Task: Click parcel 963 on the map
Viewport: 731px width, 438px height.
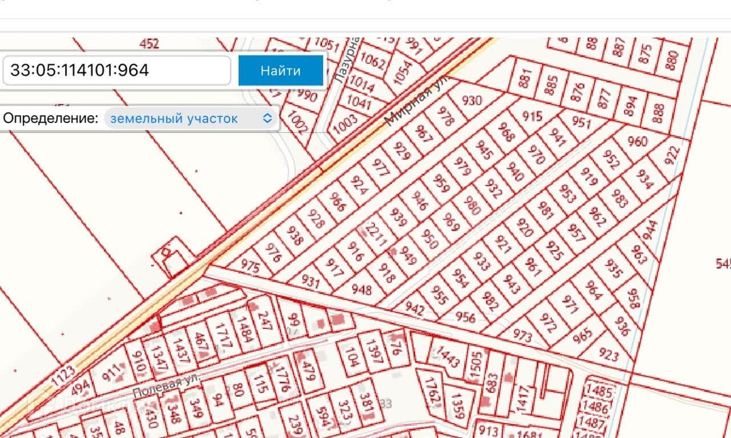Action: click(640, 255)
